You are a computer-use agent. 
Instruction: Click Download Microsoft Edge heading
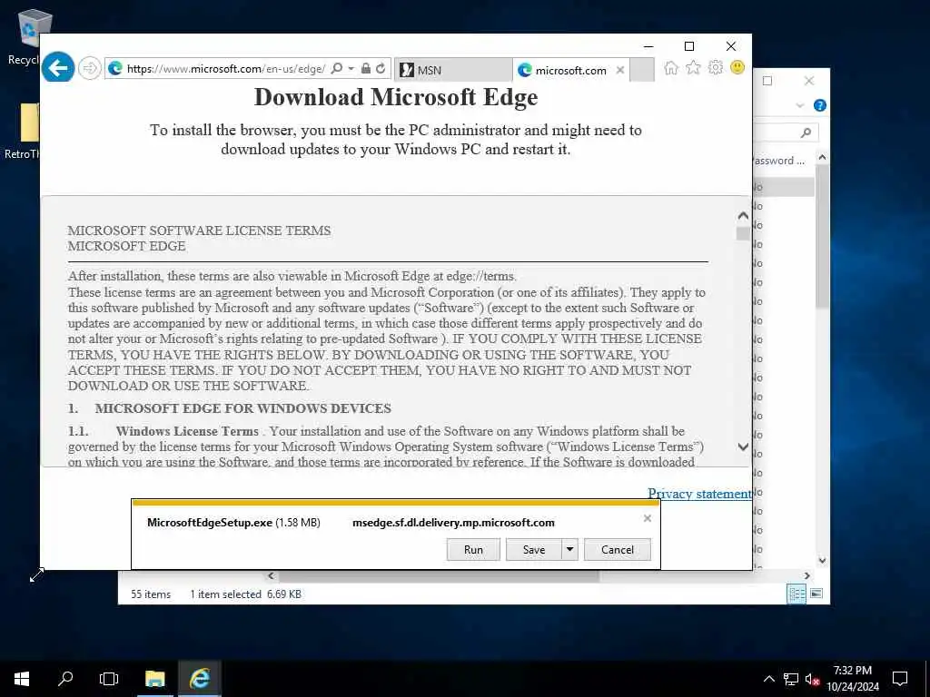click(x=396, y=97)
